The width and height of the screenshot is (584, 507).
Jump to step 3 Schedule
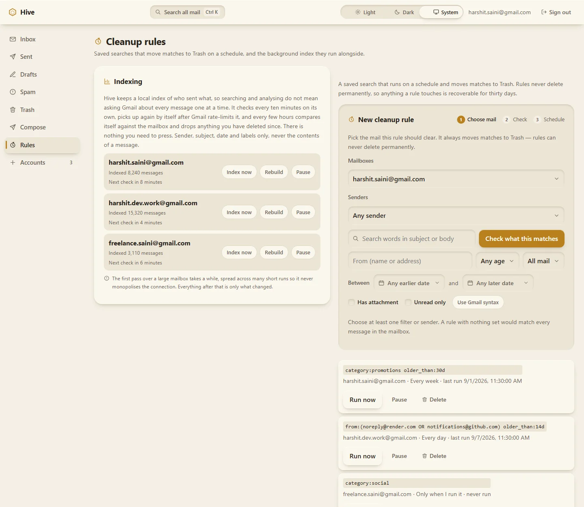(x=549, y=120)
